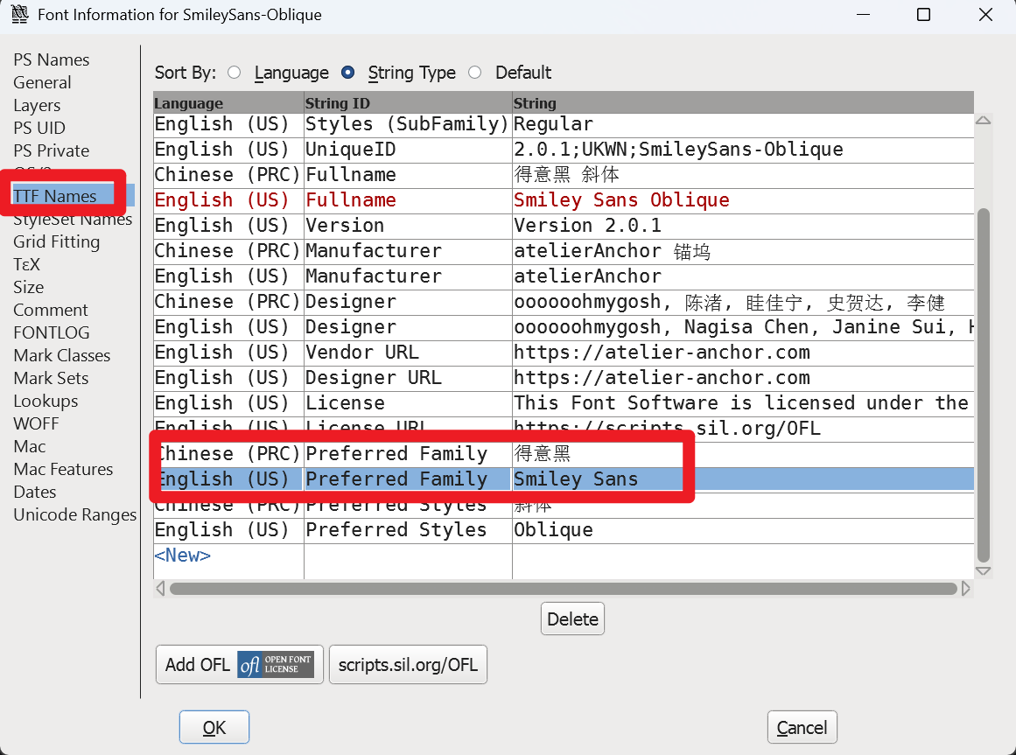Select the 'Oblique' Preferred Styles string

pyautogui.click(x=743, y=529)
